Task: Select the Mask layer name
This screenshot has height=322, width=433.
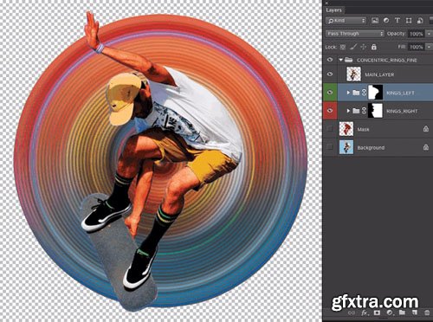Action: pos(363,129)
